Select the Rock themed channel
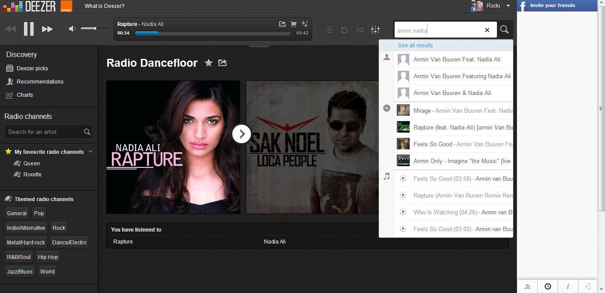 coord(59,228)
